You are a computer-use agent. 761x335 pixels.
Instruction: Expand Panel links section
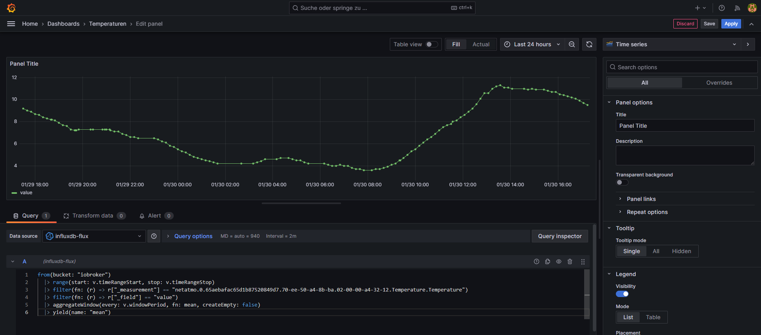[641, 199]
